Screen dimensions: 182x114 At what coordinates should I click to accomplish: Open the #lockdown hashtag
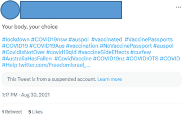click(16, 40)
